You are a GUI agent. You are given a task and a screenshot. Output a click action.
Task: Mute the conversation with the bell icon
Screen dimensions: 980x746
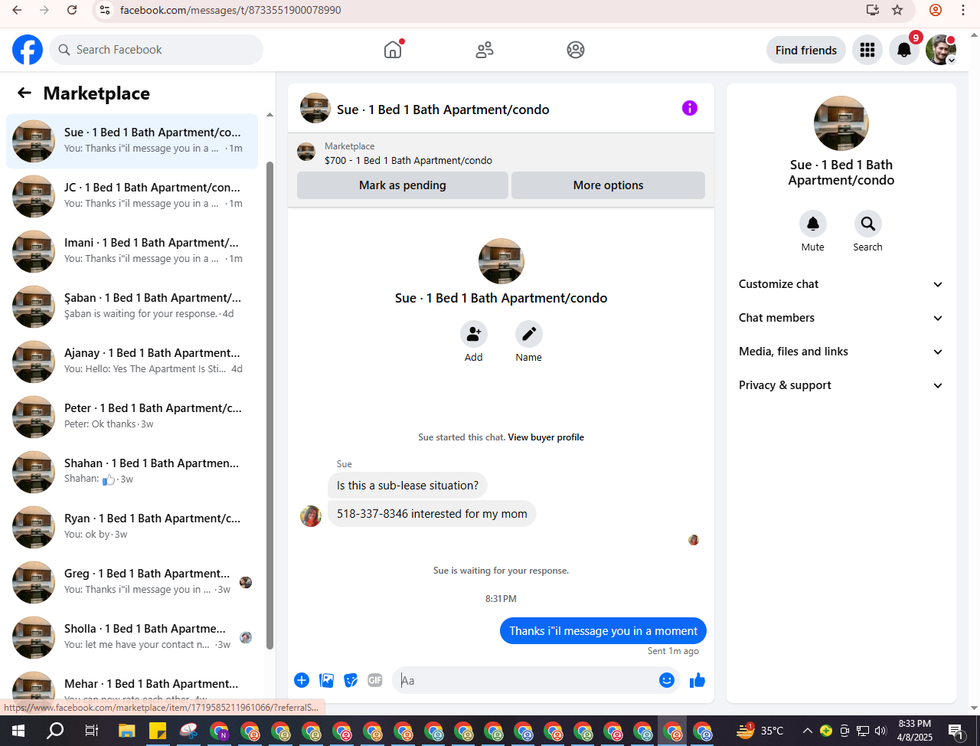pos(813,224)
